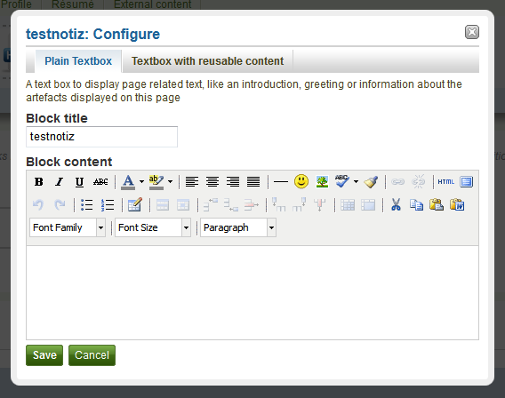Open table row properties
The width and height of the screenshot is (505, 398).
[163, 205]
